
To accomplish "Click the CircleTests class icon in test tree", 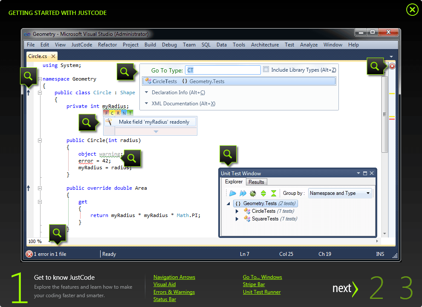I will [247, 211].
